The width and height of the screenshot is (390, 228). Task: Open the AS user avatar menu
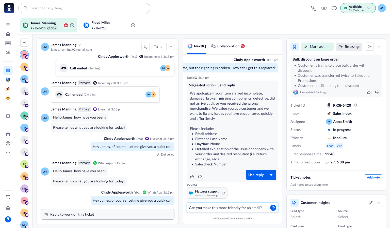[x=382, y=8]
